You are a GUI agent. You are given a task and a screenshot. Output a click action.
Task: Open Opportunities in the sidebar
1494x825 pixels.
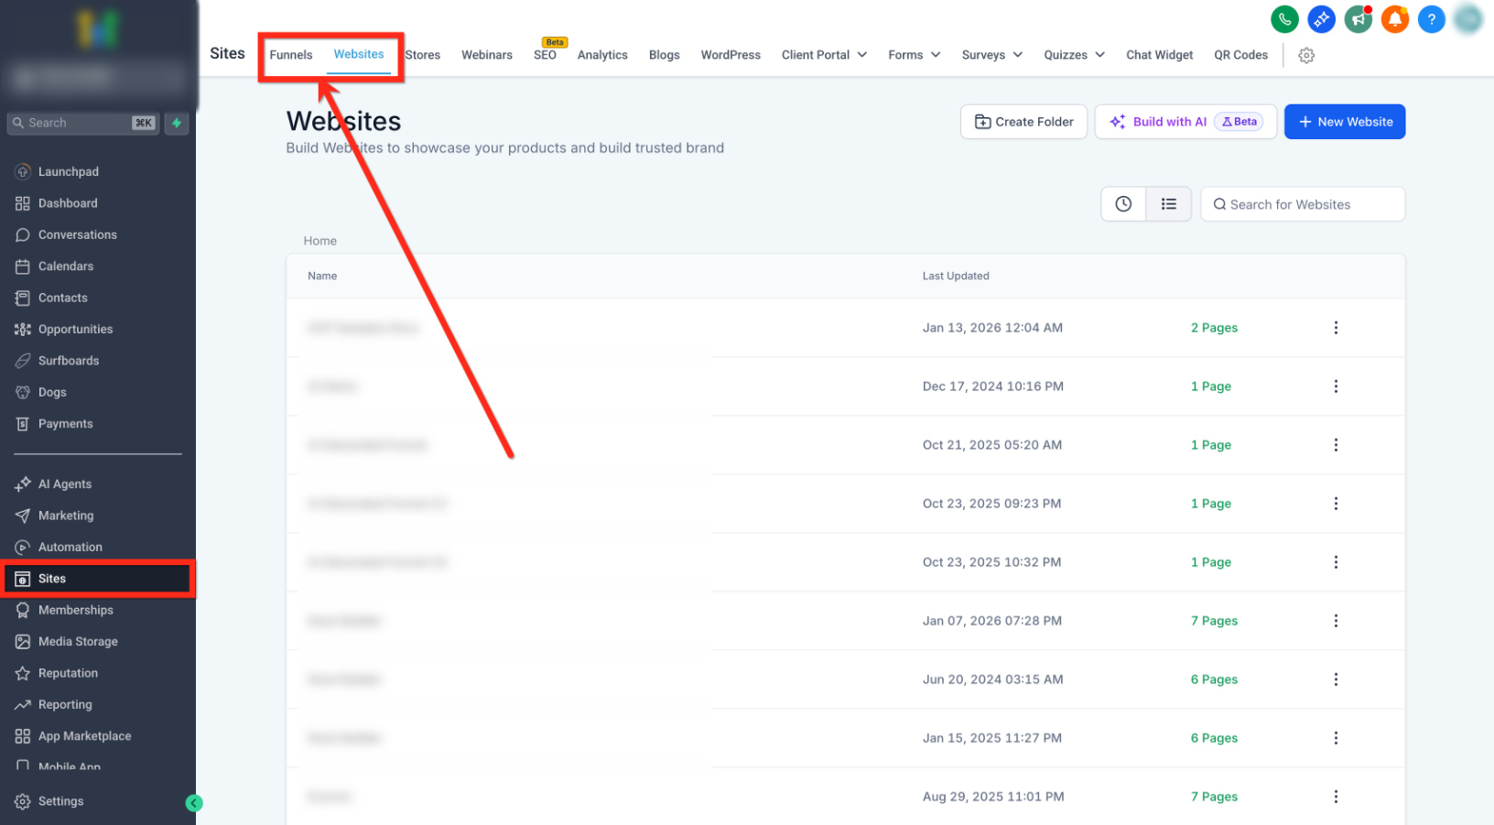(76, 329)
